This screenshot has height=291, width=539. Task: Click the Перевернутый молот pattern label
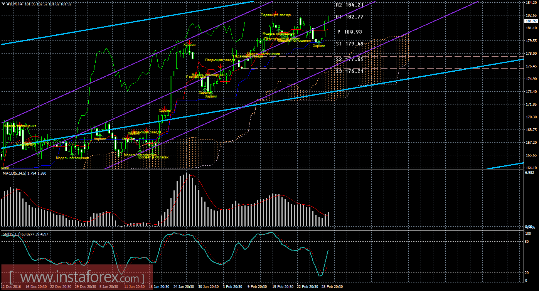(283, 39)
